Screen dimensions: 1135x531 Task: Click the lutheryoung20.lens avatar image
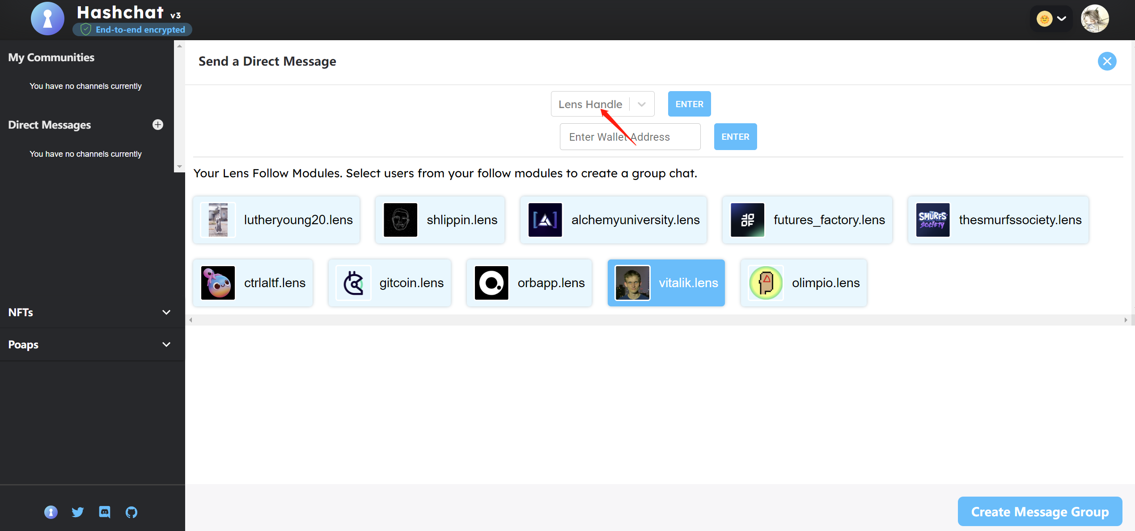[x=218, y=220]
